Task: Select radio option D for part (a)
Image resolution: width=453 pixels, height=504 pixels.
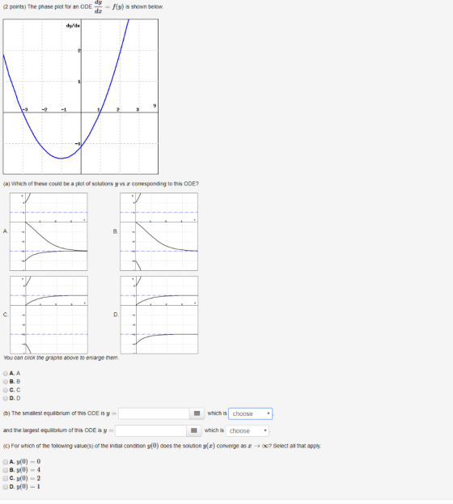Action: coord(6,399)
